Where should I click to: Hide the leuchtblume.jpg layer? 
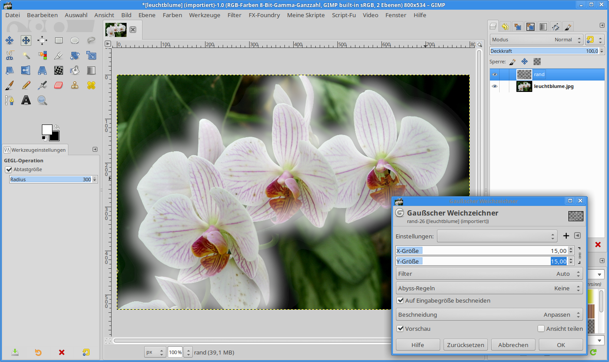[x=494, y=86]
